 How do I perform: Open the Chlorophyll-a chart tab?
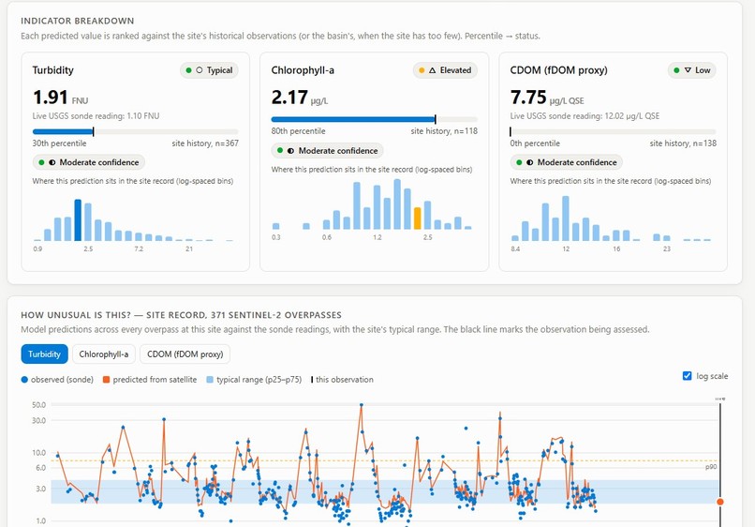tap(104, 354)
